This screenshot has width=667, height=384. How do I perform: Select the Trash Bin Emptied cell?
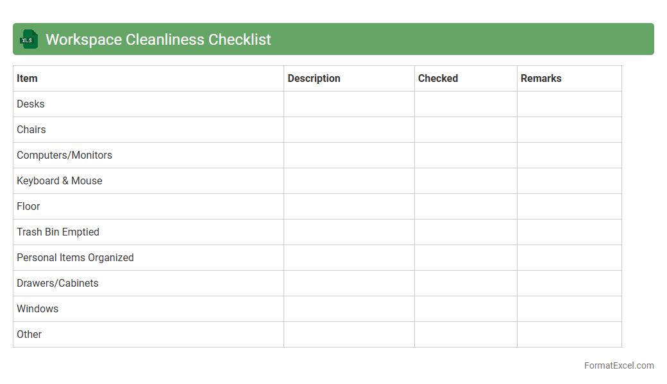click(x=58, y=232)
